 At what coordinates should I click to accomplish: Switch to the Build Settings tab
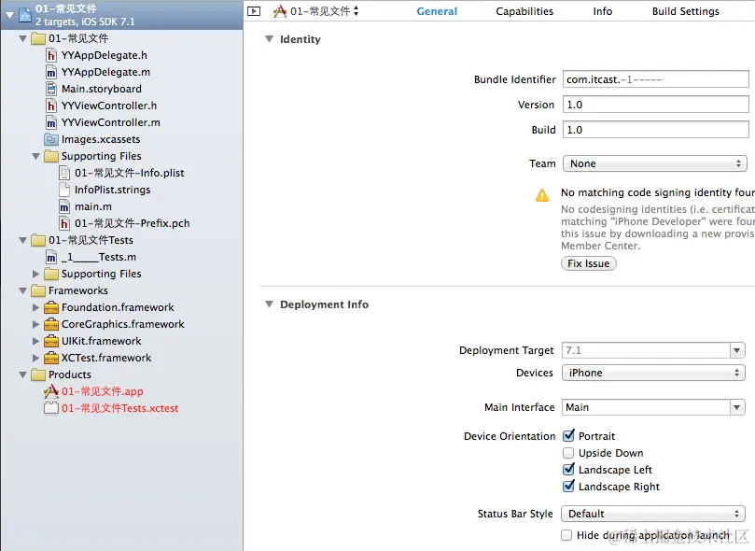point(686,11)
